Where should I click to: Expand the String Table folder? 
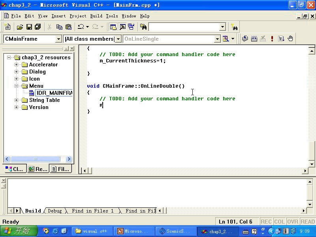coord(16,100)
